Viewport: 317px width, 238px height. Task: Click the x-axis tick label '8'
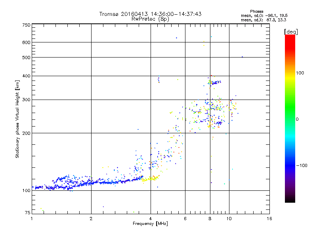(210, 219)
